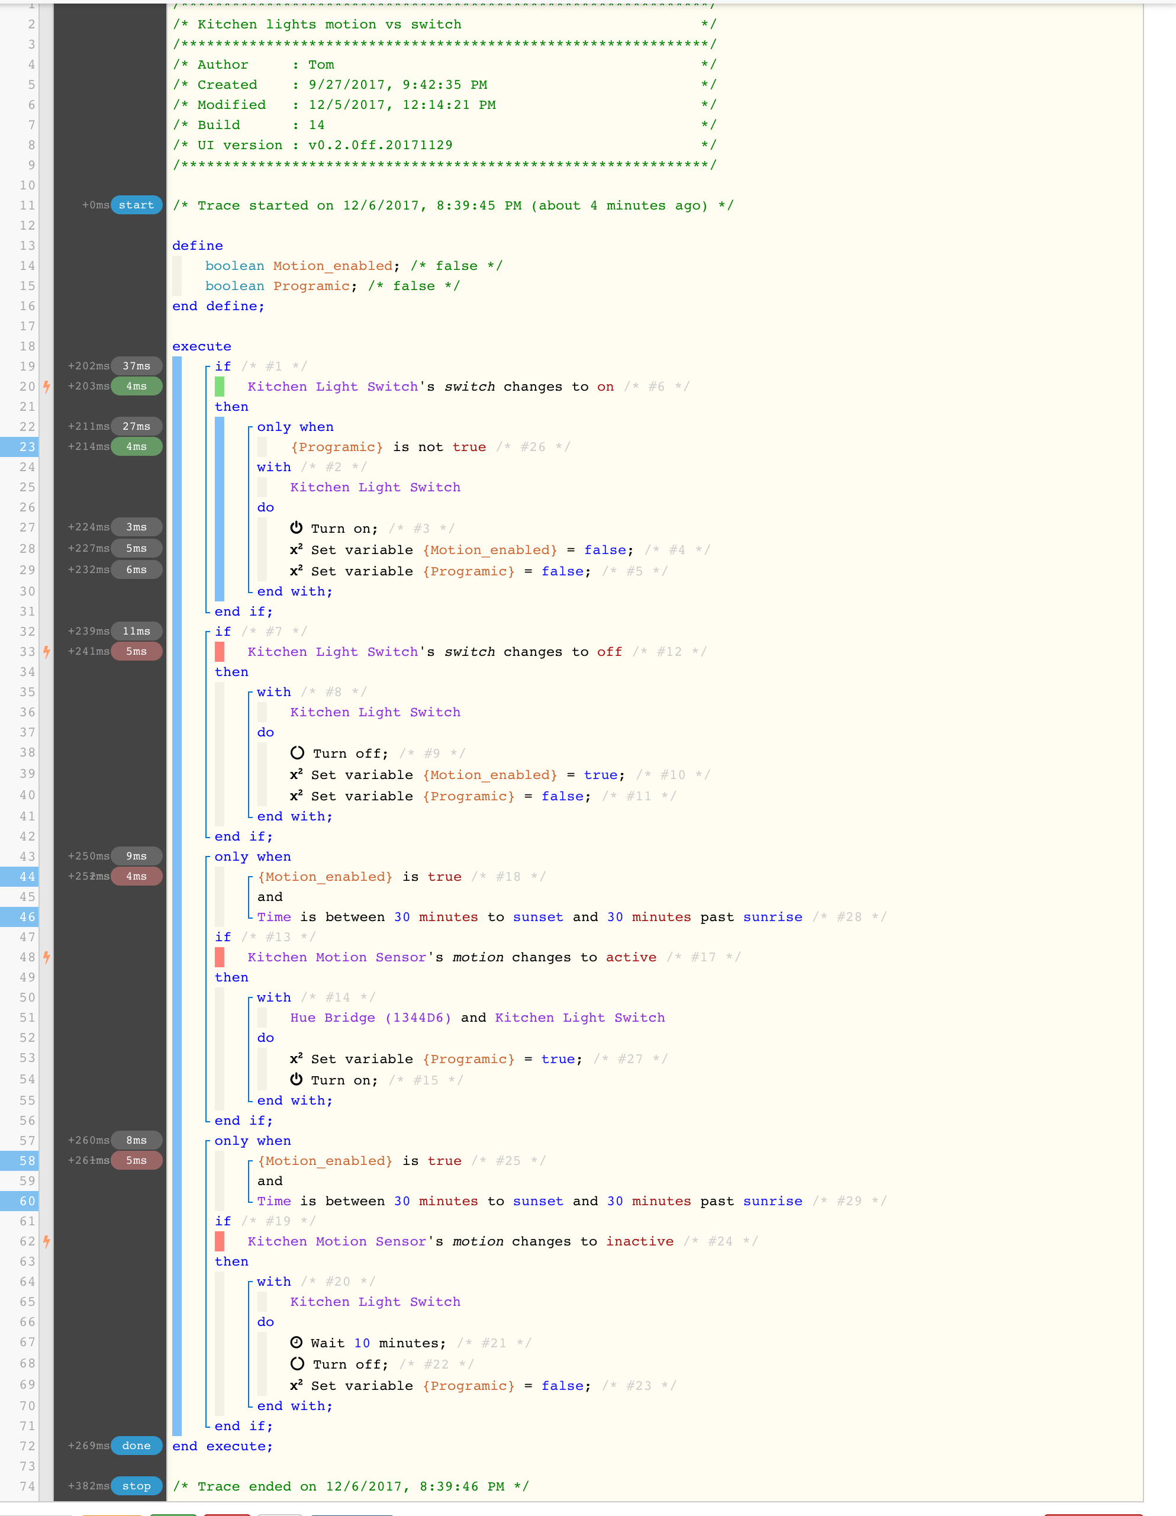Screen dimensions: 1176x1516
Task: Click the blue 'start' trace badge
Action: click(x=137, y=205)
